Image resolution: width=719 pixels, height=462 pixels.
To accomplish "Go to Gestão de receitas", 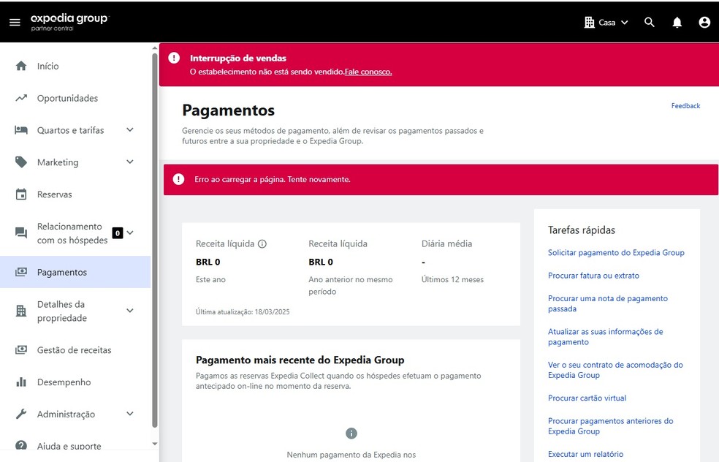I will [74, 350].
